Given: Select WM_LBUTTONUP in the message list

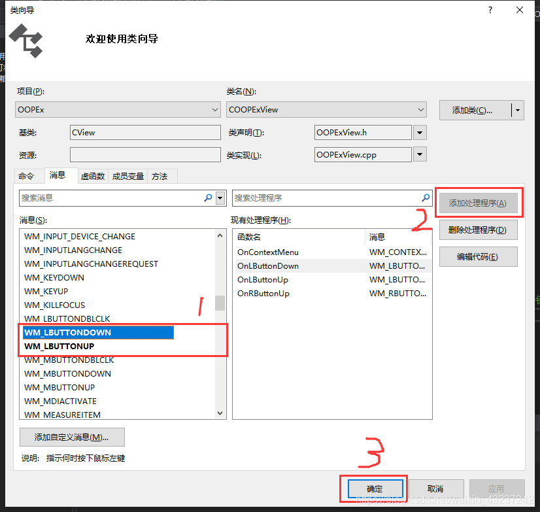Looking at the screenshot, I should click(x=59, y=347).
